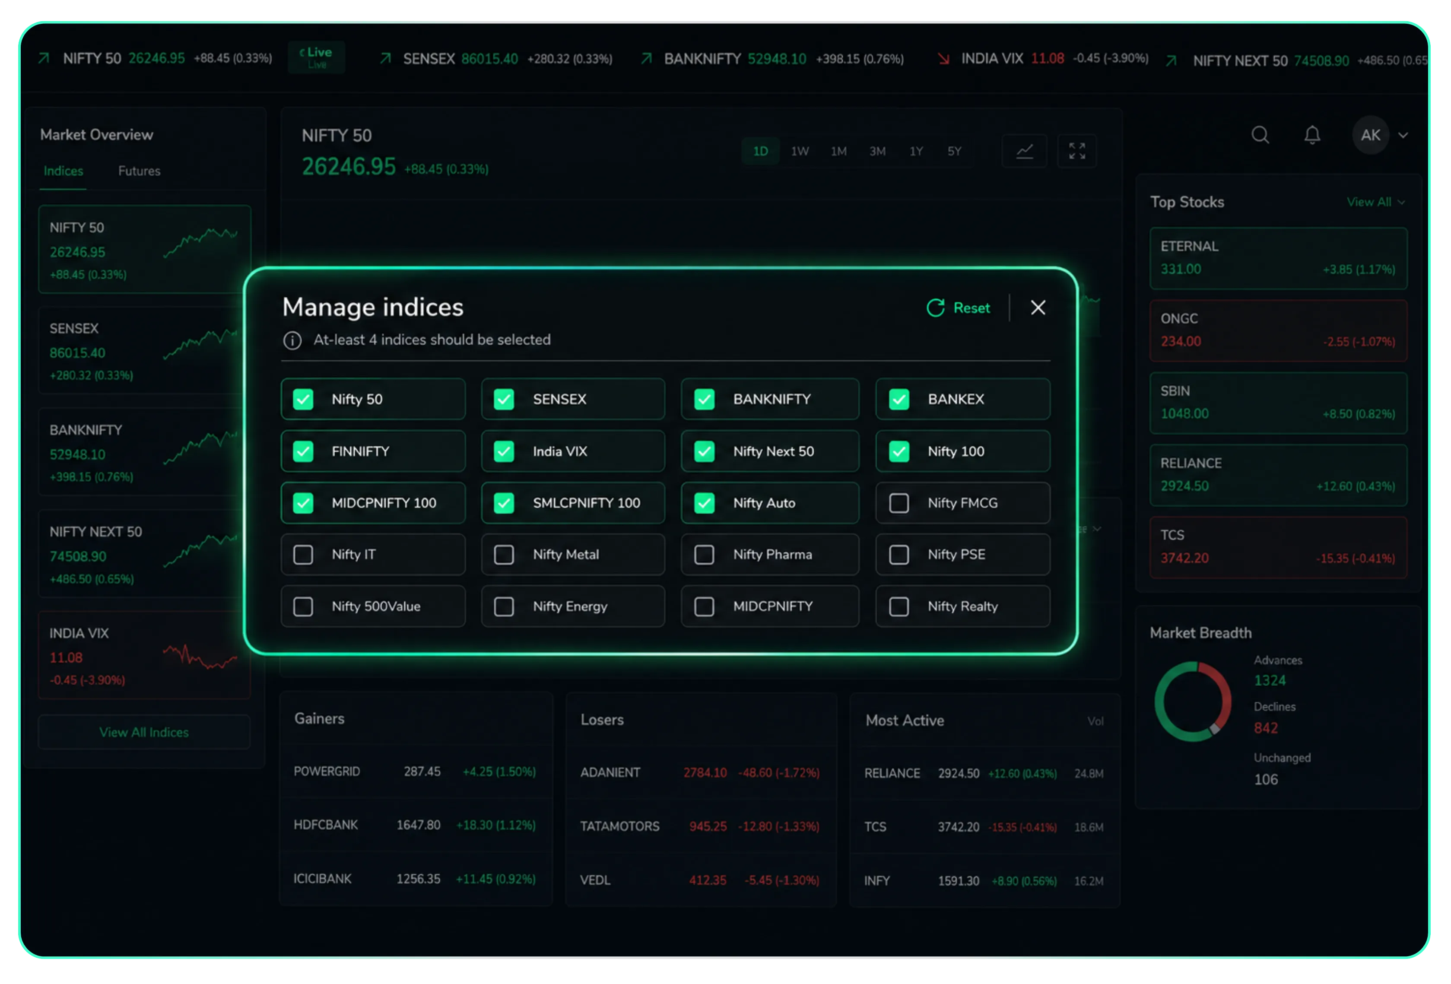This screenshot has height=984, width=1451.
Task: Open the RELIANCE stock card in Top Stocks
Action: point(1278,475)
